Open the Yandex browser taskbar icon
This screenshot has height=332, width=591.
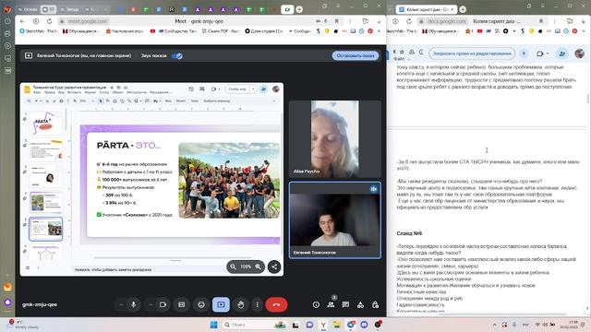click(x=323, y=325)
